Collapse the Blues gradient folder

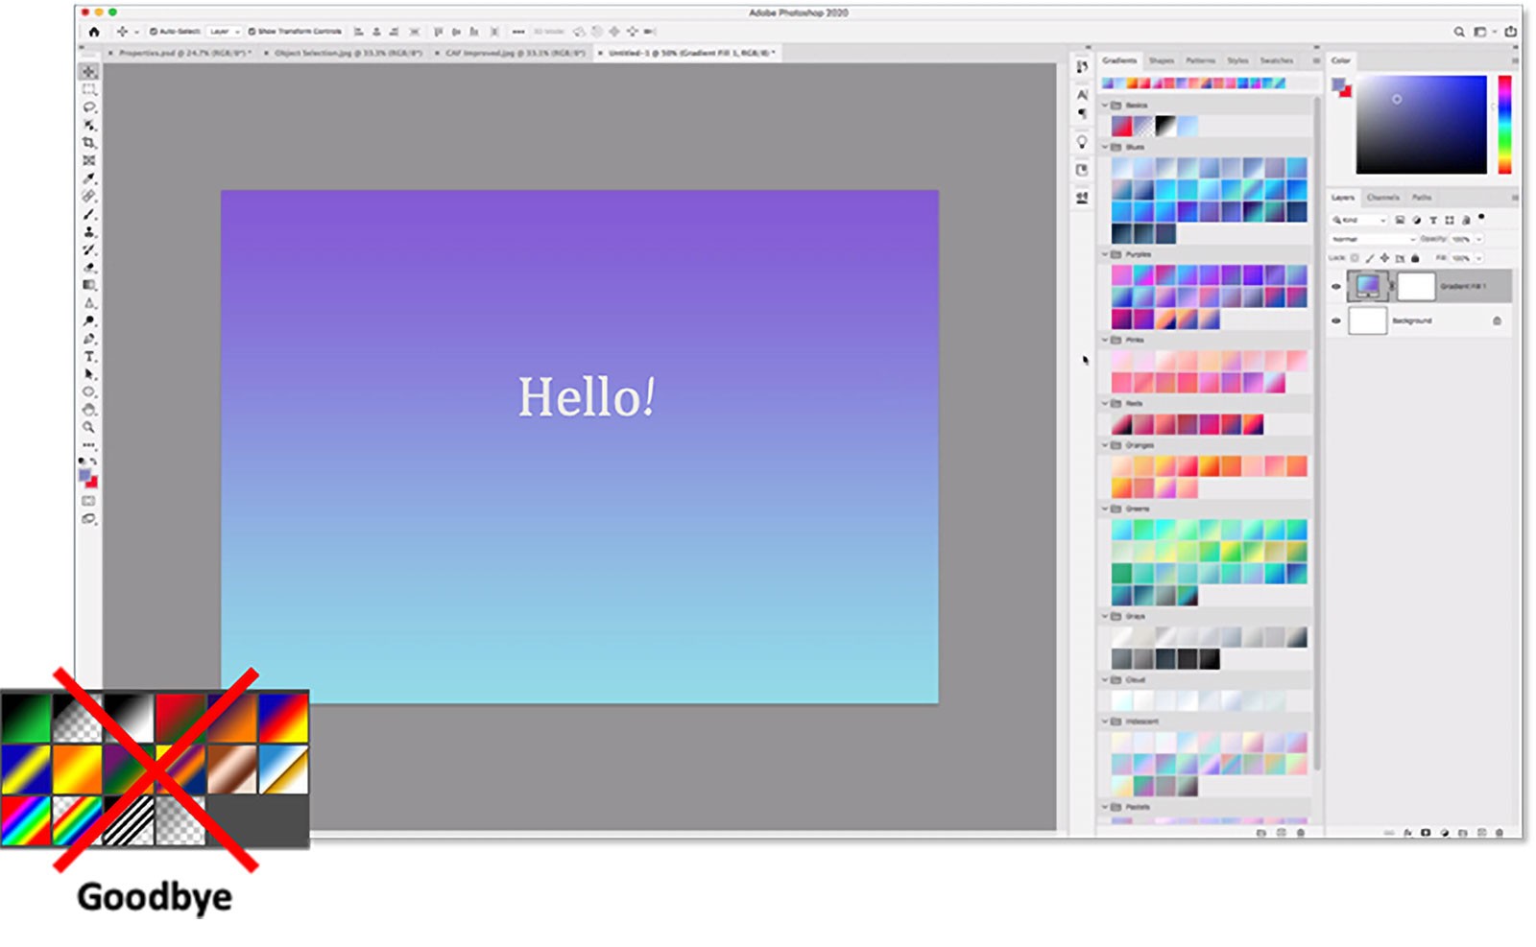1105,148
